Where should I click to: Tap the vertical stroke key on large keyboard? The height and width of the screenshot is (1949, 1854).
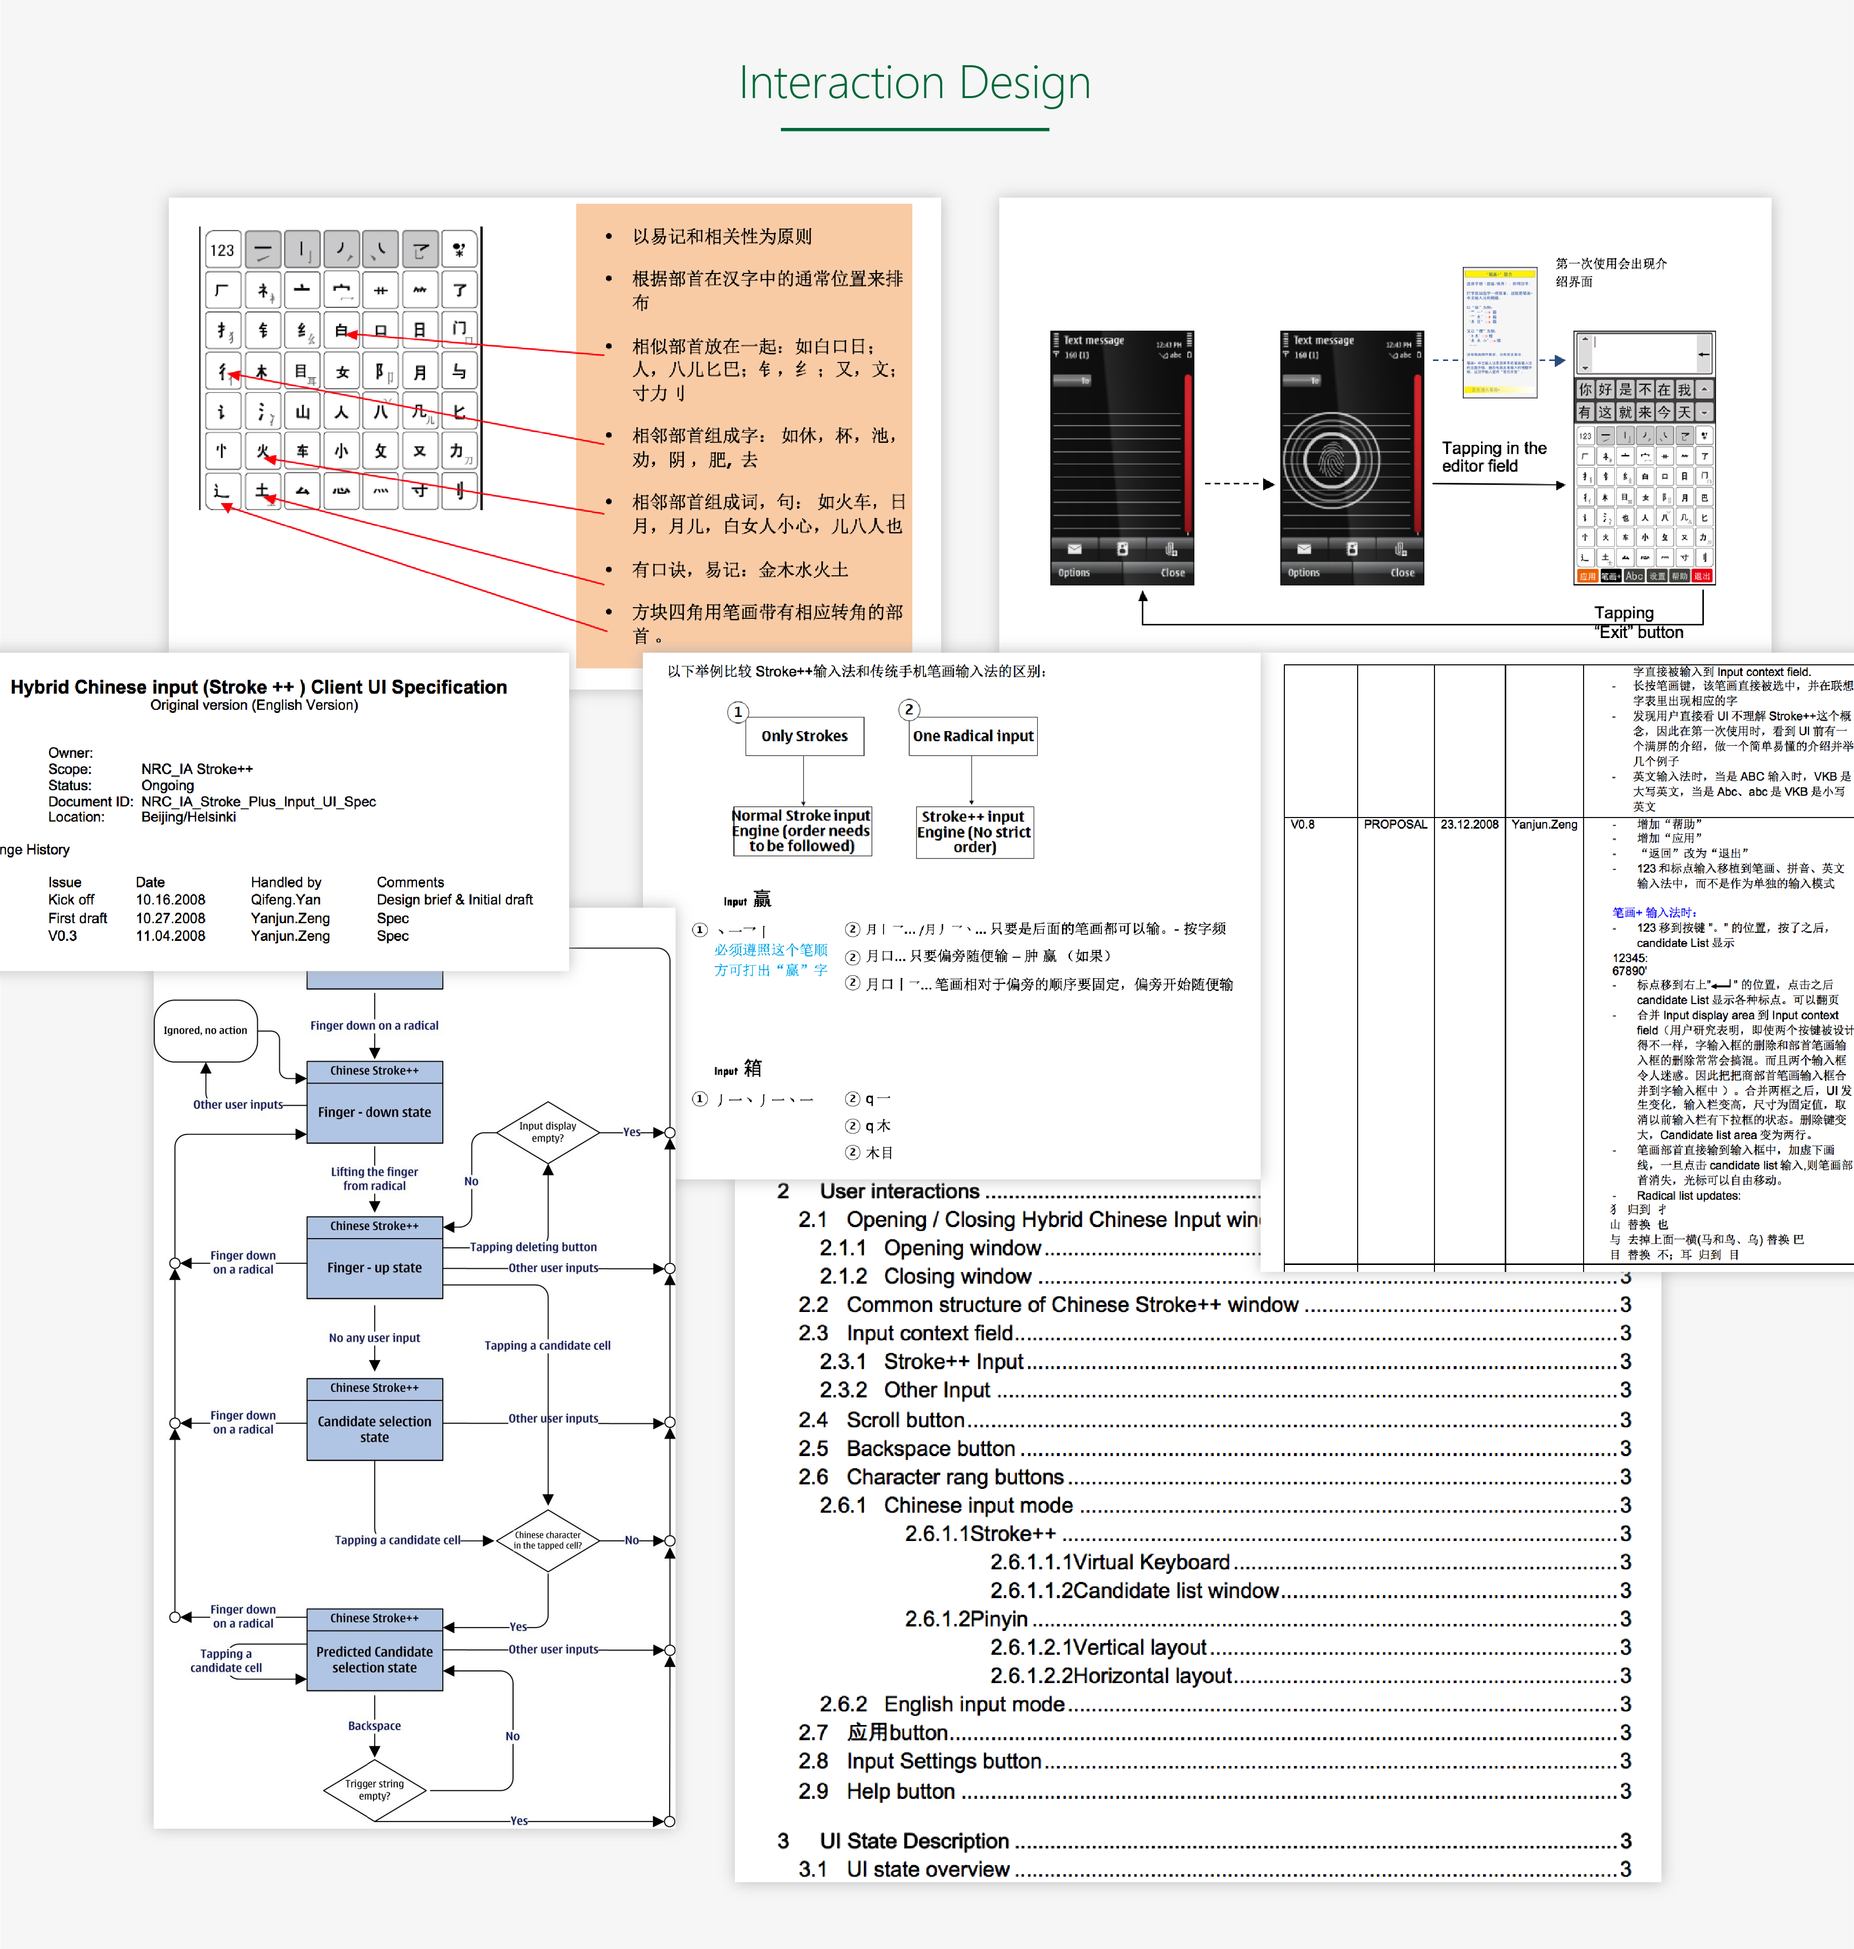point(301,250)
